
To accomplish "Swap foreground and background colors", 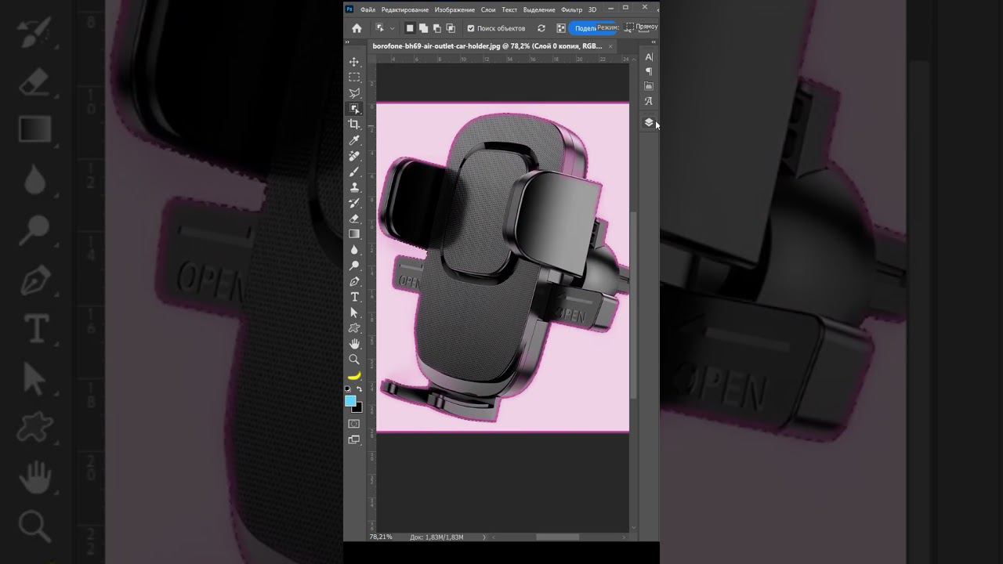I will click(360, 389).
